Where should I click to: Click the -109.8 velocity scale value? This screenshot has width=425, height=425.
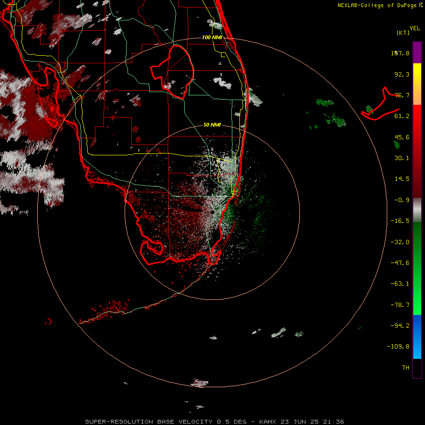coord(398,347)
